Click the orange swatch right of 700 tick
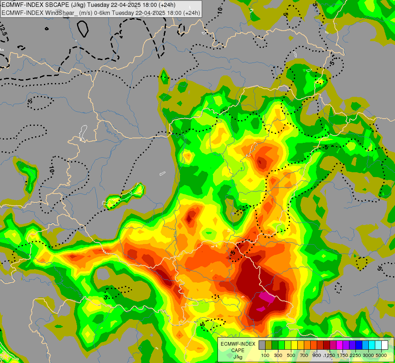 pos(307,345)
